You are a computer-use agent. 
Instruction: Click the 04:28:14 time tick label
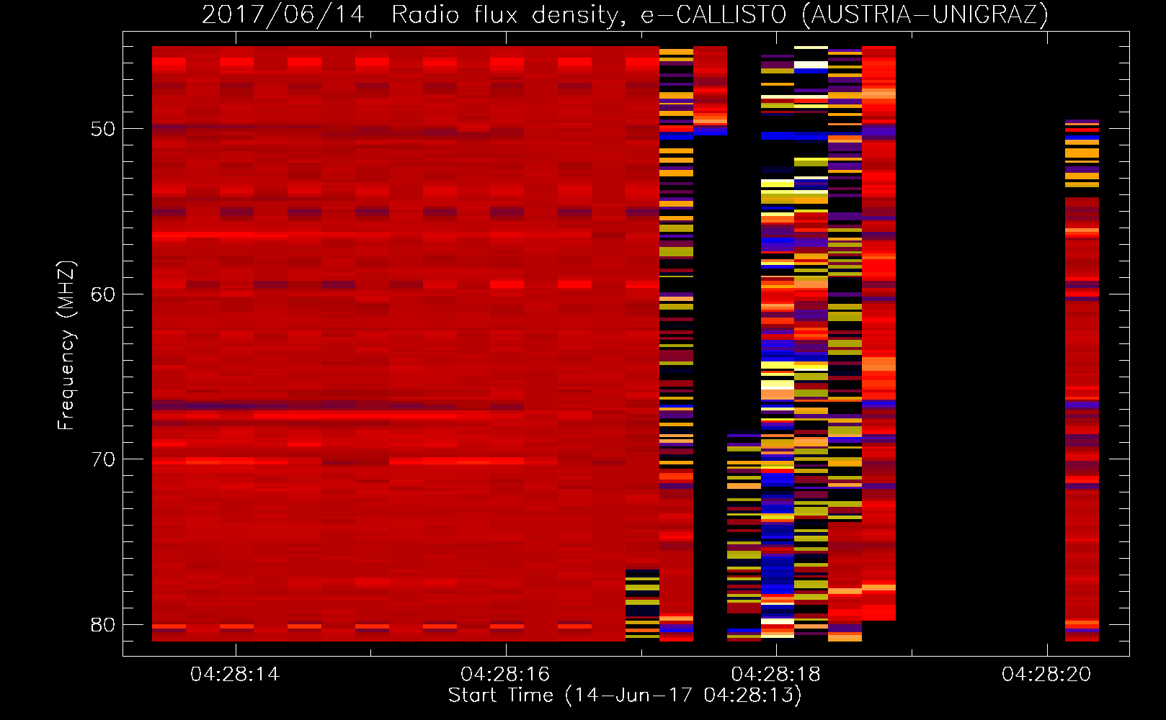coord(235,675)
